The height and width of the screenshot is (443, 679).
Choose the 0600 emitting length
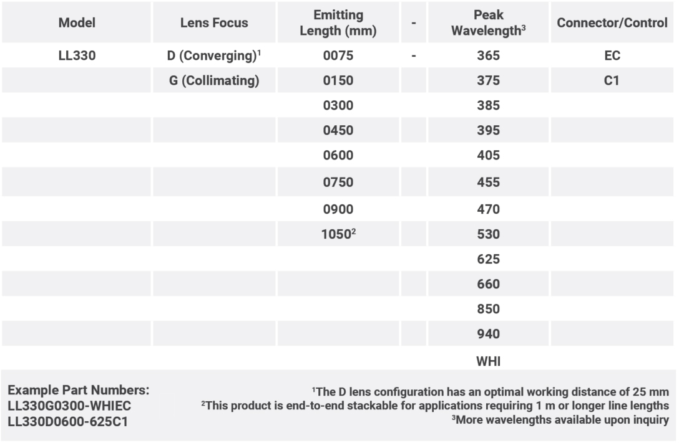click(338, 156)
